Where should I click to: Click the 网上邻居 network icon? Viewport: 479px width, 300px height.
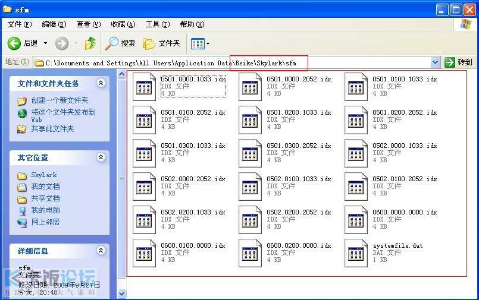coord(22,223)
